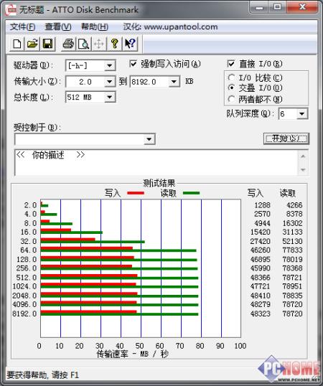Open the 总长度 512 MB dropdown
Image resolution: width=323 pixels, height=386 pixels.
(x=109, y=97)
